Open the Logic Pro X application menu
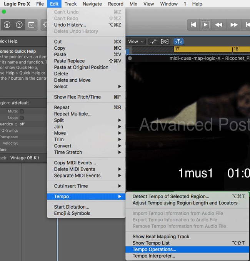250x261 pixels. (17, 4)
